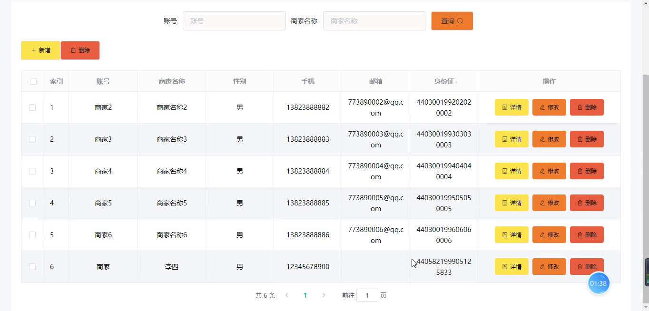
Task: Click 删除 for 商家3 row
Action: coord(587,139)
